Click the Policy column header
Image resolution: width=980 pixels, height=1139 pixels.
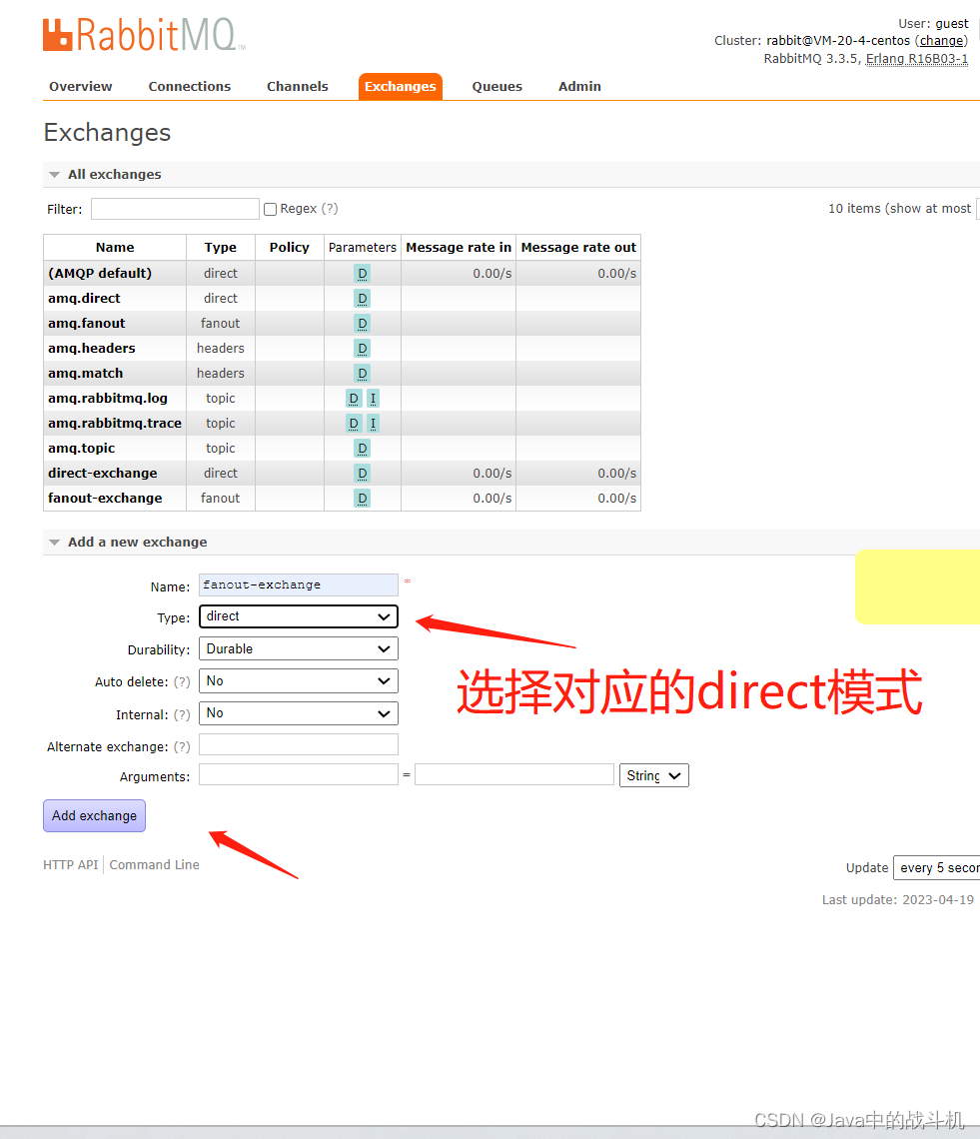(289, 248)
